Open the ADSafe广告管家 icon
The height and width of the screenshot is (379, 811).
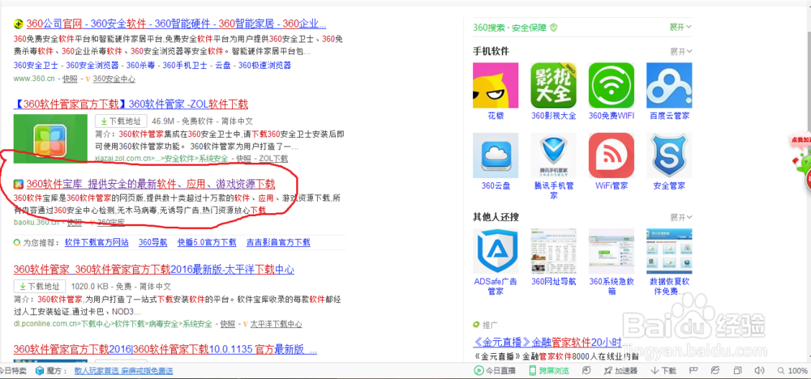(x=496, y=251)
